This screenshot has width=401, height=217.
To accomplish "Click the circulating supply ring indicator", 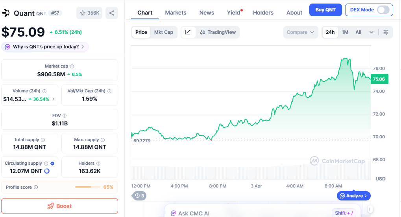I will (x=47, y=171).
